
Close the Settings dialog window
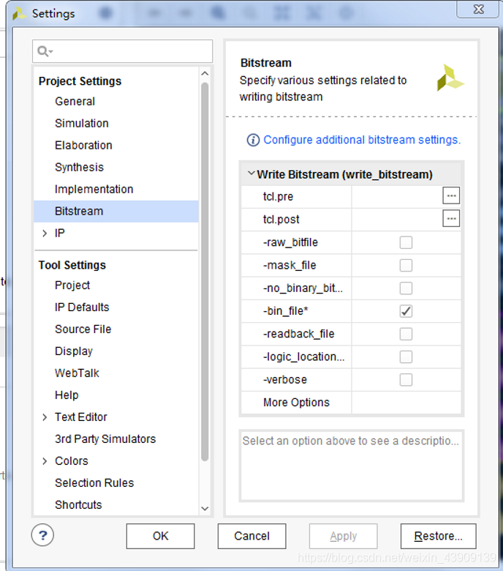pyautogui.click(x=478, y=9)
